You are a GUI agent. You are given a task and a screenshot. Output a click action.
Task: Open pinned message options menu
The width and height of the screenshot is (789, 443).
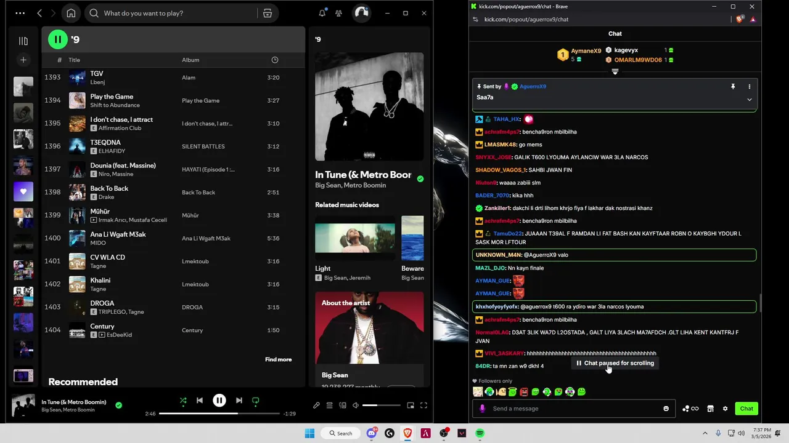pos(750,87)
